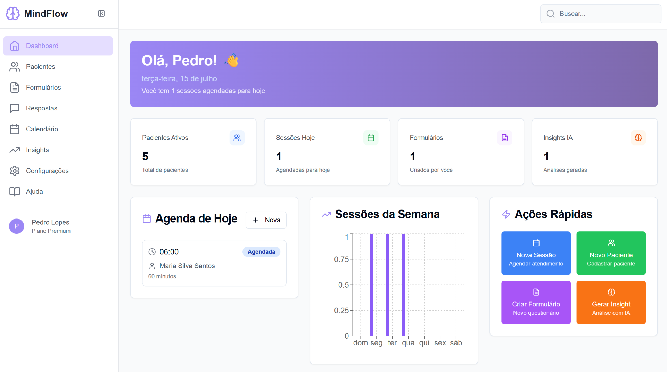Click the 'seg' bar in weekly chart
This screenshot has width=667, height=372.
(372, 285)
